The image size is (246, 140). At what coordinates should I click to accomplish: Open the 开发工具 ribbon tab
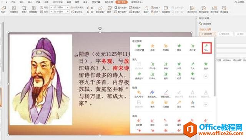coord(96,2)
